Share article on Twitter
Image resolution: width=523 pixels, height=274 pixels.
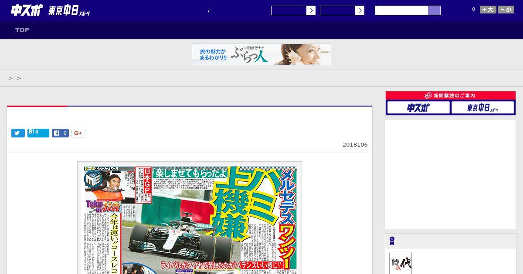click(x=18, y=133)
